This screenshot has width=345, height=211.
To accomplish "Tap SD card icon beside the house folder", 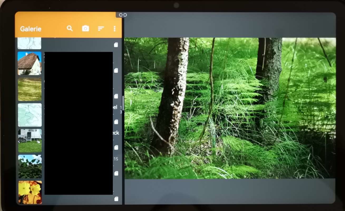I will pyautogui.click(x=116, y=71).
